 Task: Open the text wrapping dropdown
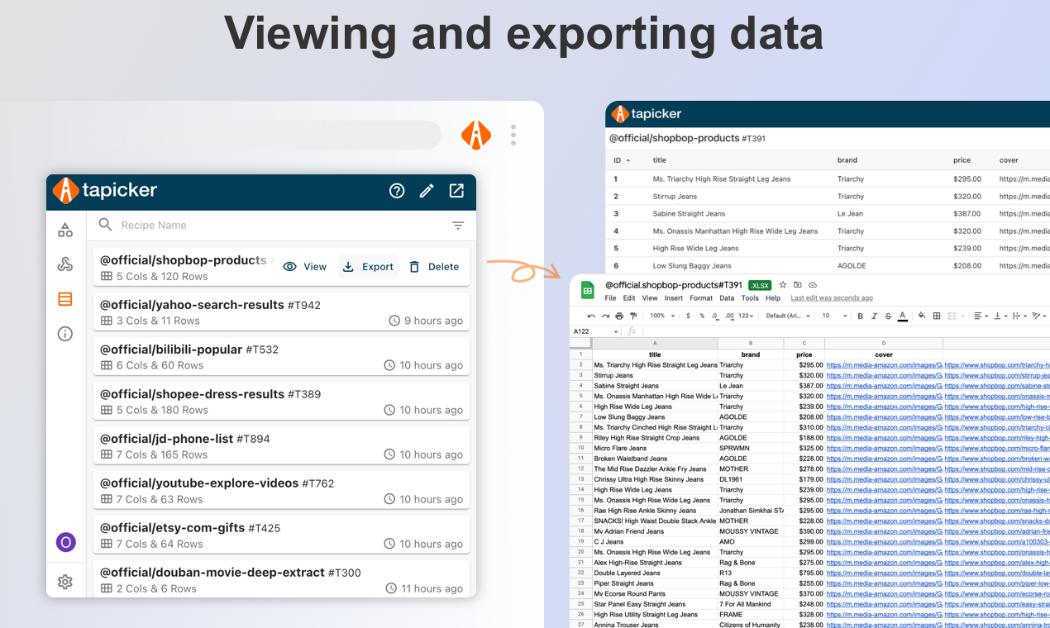coord(1019,316)
